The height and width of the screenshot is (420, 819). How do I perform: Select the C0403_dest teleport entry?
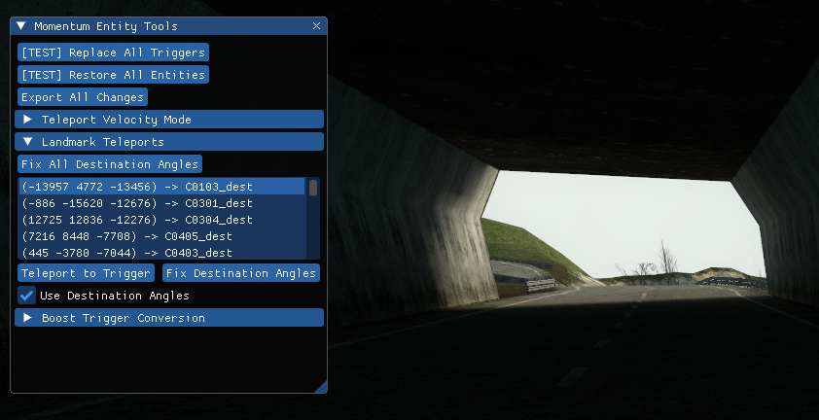[x=161, y=253]
